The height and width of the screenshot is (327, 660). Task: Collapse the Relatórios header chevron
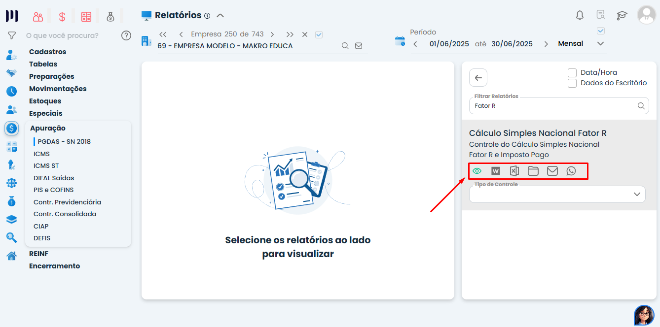(220, 15)
